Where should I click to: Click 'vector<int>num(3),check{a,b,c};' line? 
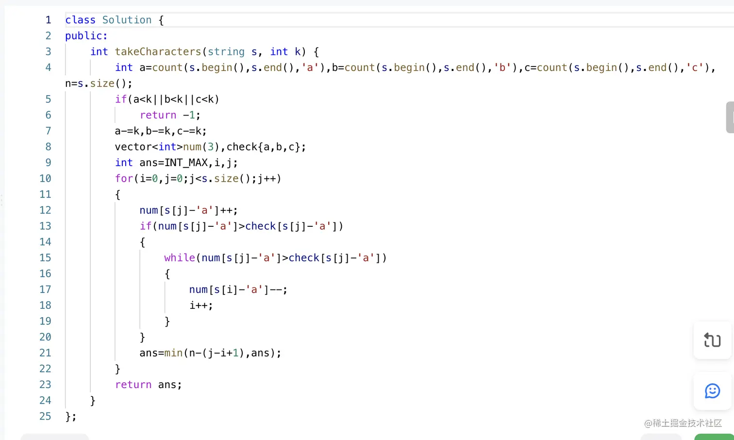coord(210,147)
